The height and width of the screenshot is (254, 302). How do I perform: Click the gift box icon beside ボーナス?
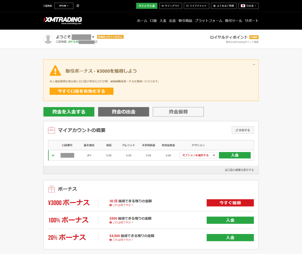(51, 189)
